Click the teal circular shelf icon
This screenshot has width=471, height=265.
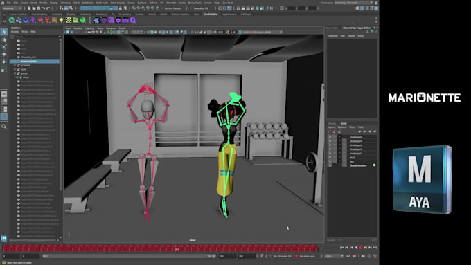(x=11, y=20)
